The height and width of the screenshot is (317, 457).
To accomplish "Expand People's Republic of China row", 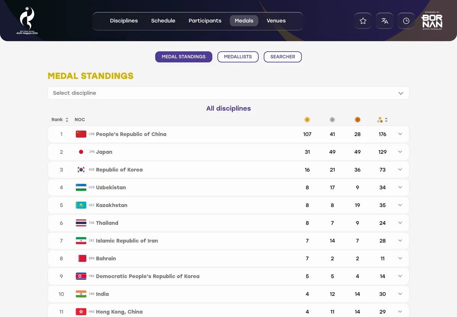I will point(400,134).
